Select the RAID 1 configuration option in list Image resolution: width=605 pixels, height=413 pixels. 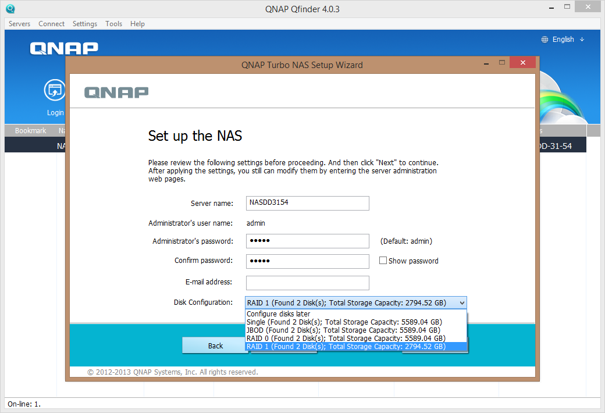pos(356,346)
